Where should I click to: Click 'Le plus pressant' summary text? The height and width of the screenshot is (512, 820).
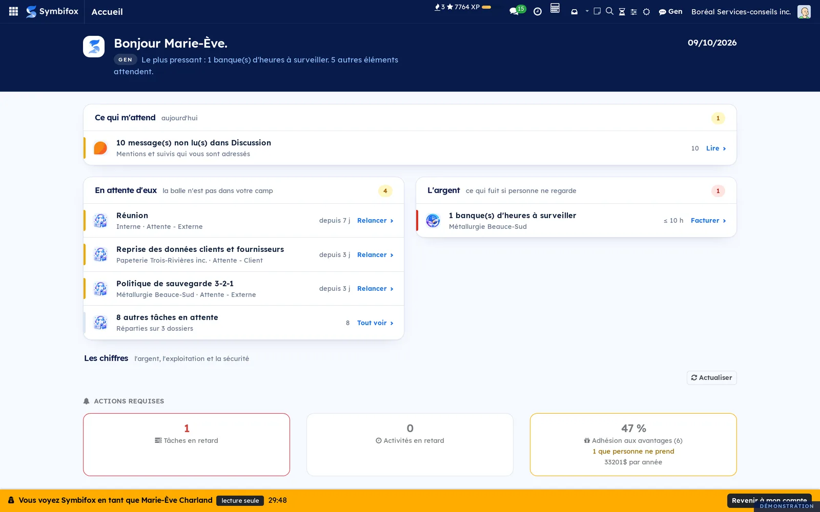tap(256, 66)
